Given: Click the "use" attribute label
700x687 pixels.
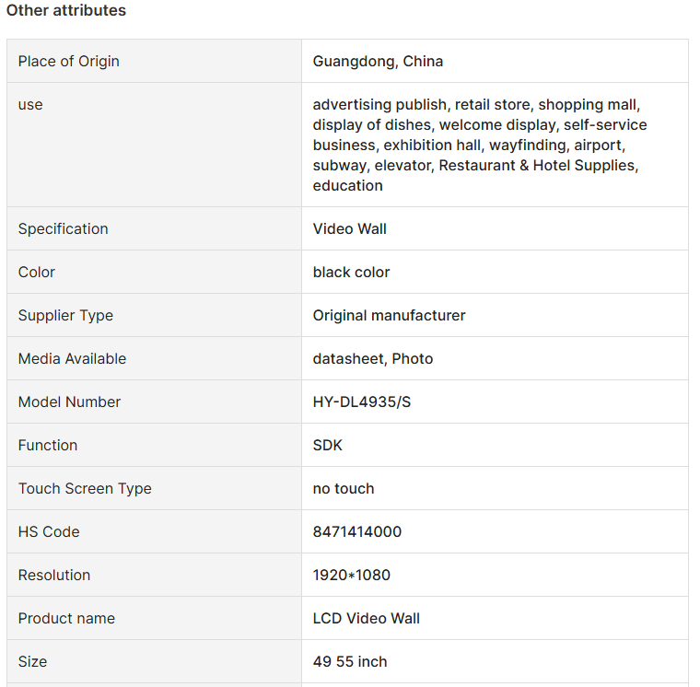Looking at the screenshot, I should click(x=30, y=105).
